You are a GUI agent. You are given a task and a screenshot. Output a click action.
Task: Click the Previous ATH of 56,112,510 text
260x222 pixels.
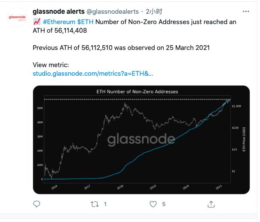pyautogui.click(x=121, y=47)
